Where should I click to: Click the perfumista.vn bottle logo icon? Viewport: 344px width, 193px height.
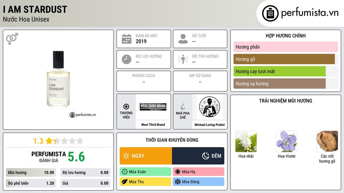pos(270,13)
